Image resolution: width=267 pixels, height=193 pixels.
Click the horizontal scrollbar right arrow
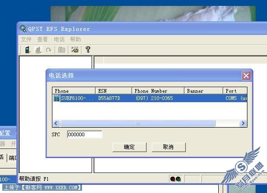(243, 123)
